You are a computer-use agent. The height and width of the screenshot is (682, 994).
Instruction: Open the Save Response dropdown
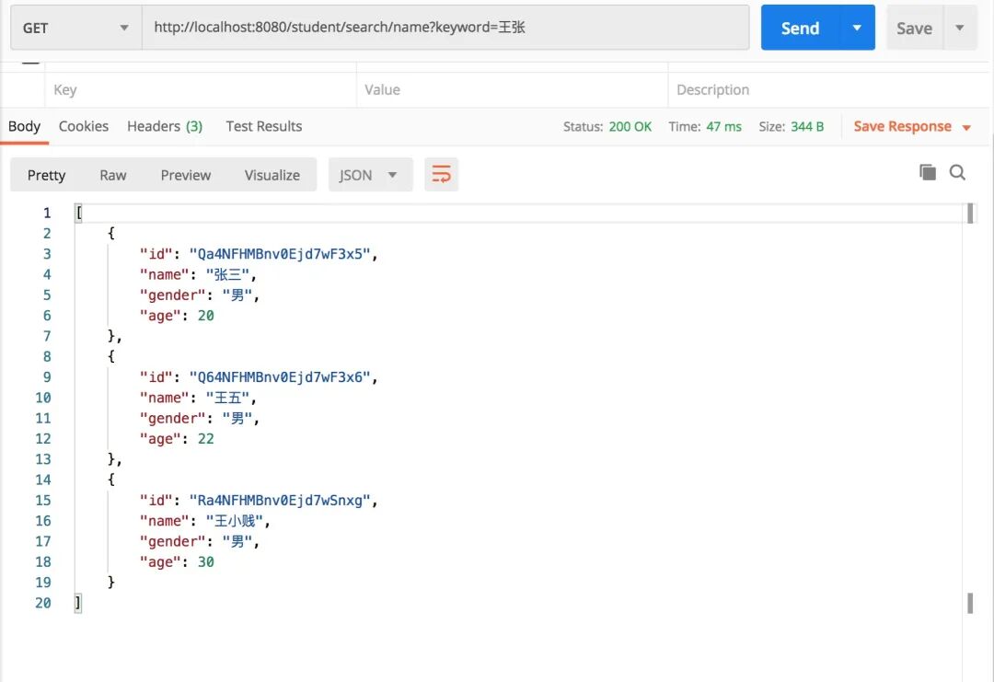click(x=912, y=126)
